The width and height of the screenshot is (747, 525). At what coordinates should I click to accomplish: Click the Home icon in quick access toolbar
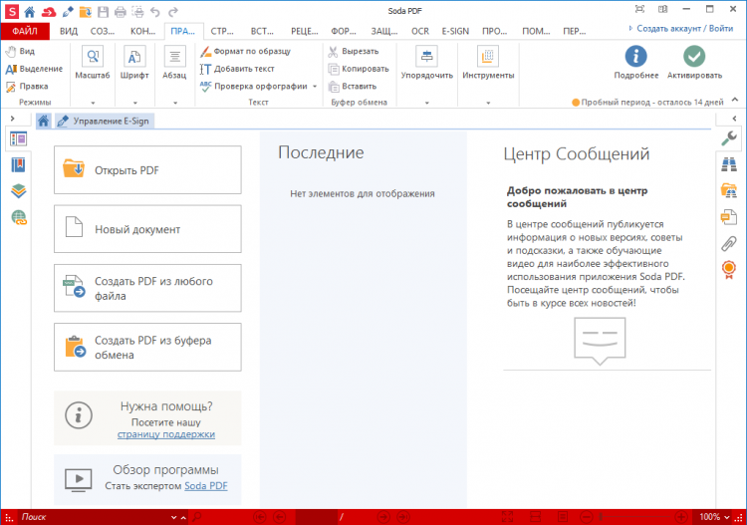click(30, 11)
